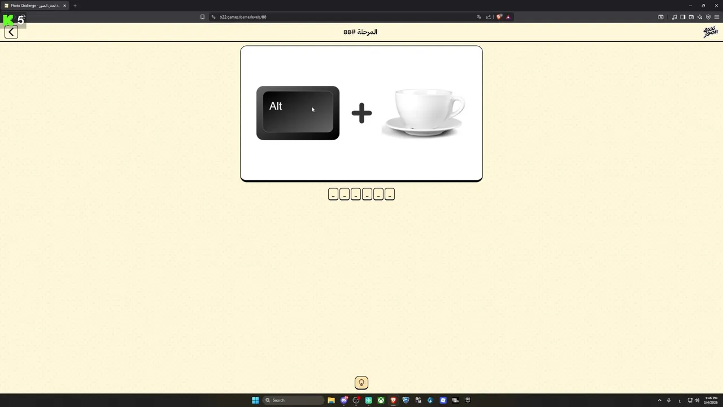Click the lightbulb hint button
The width and height of the screenshot is (723, 407).
coord(361,383)
